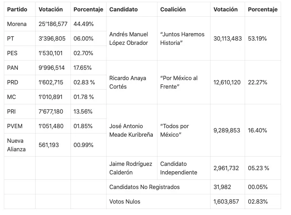The width and height of the screenshot is (291, 215).
Task: Click the PES percentage 02.70%
Action: 83,53
